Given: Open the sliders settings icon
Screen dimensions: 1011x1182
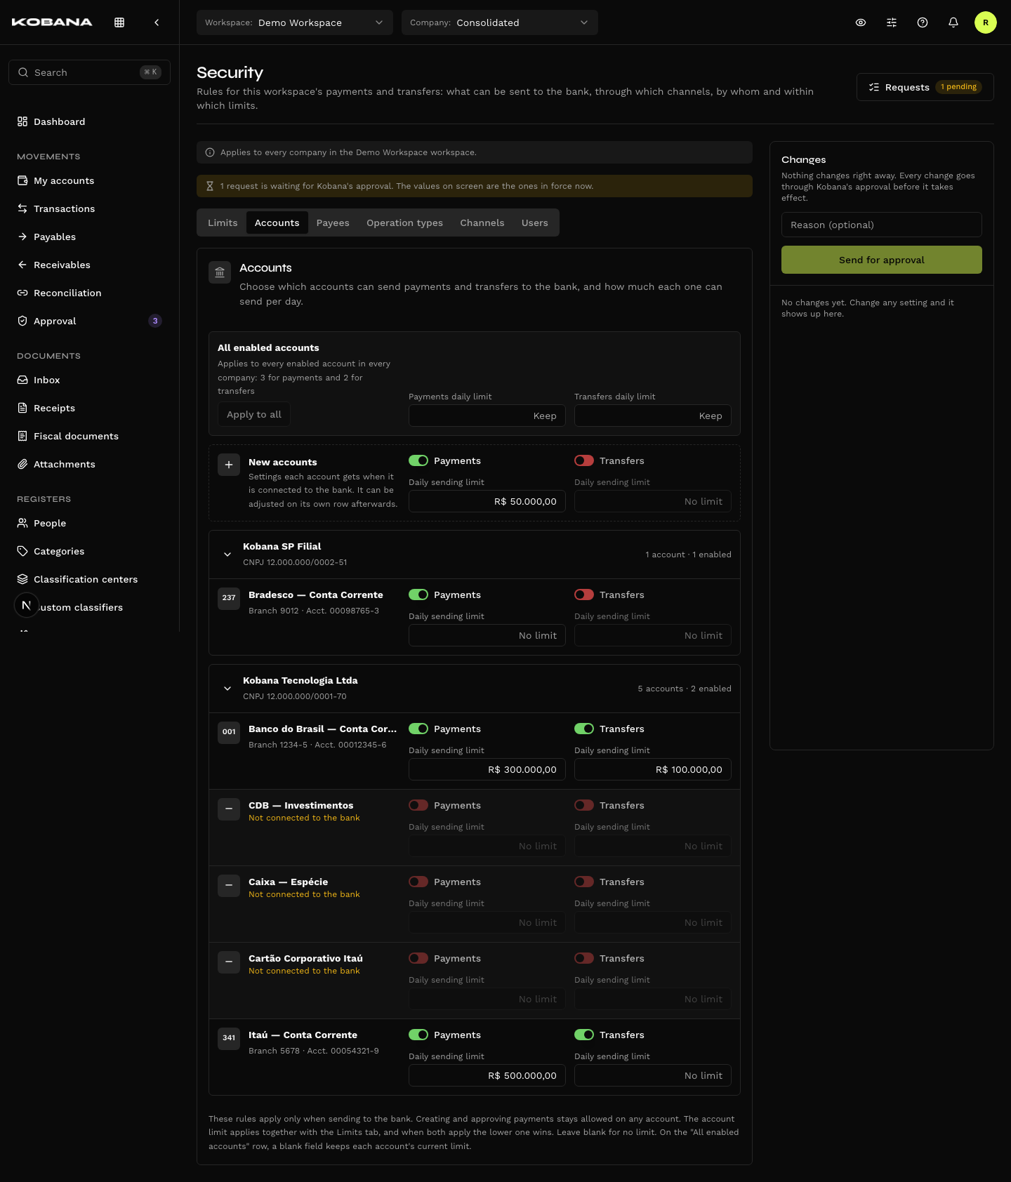Looking at the screenshot, I should click(x=892, y=22).
